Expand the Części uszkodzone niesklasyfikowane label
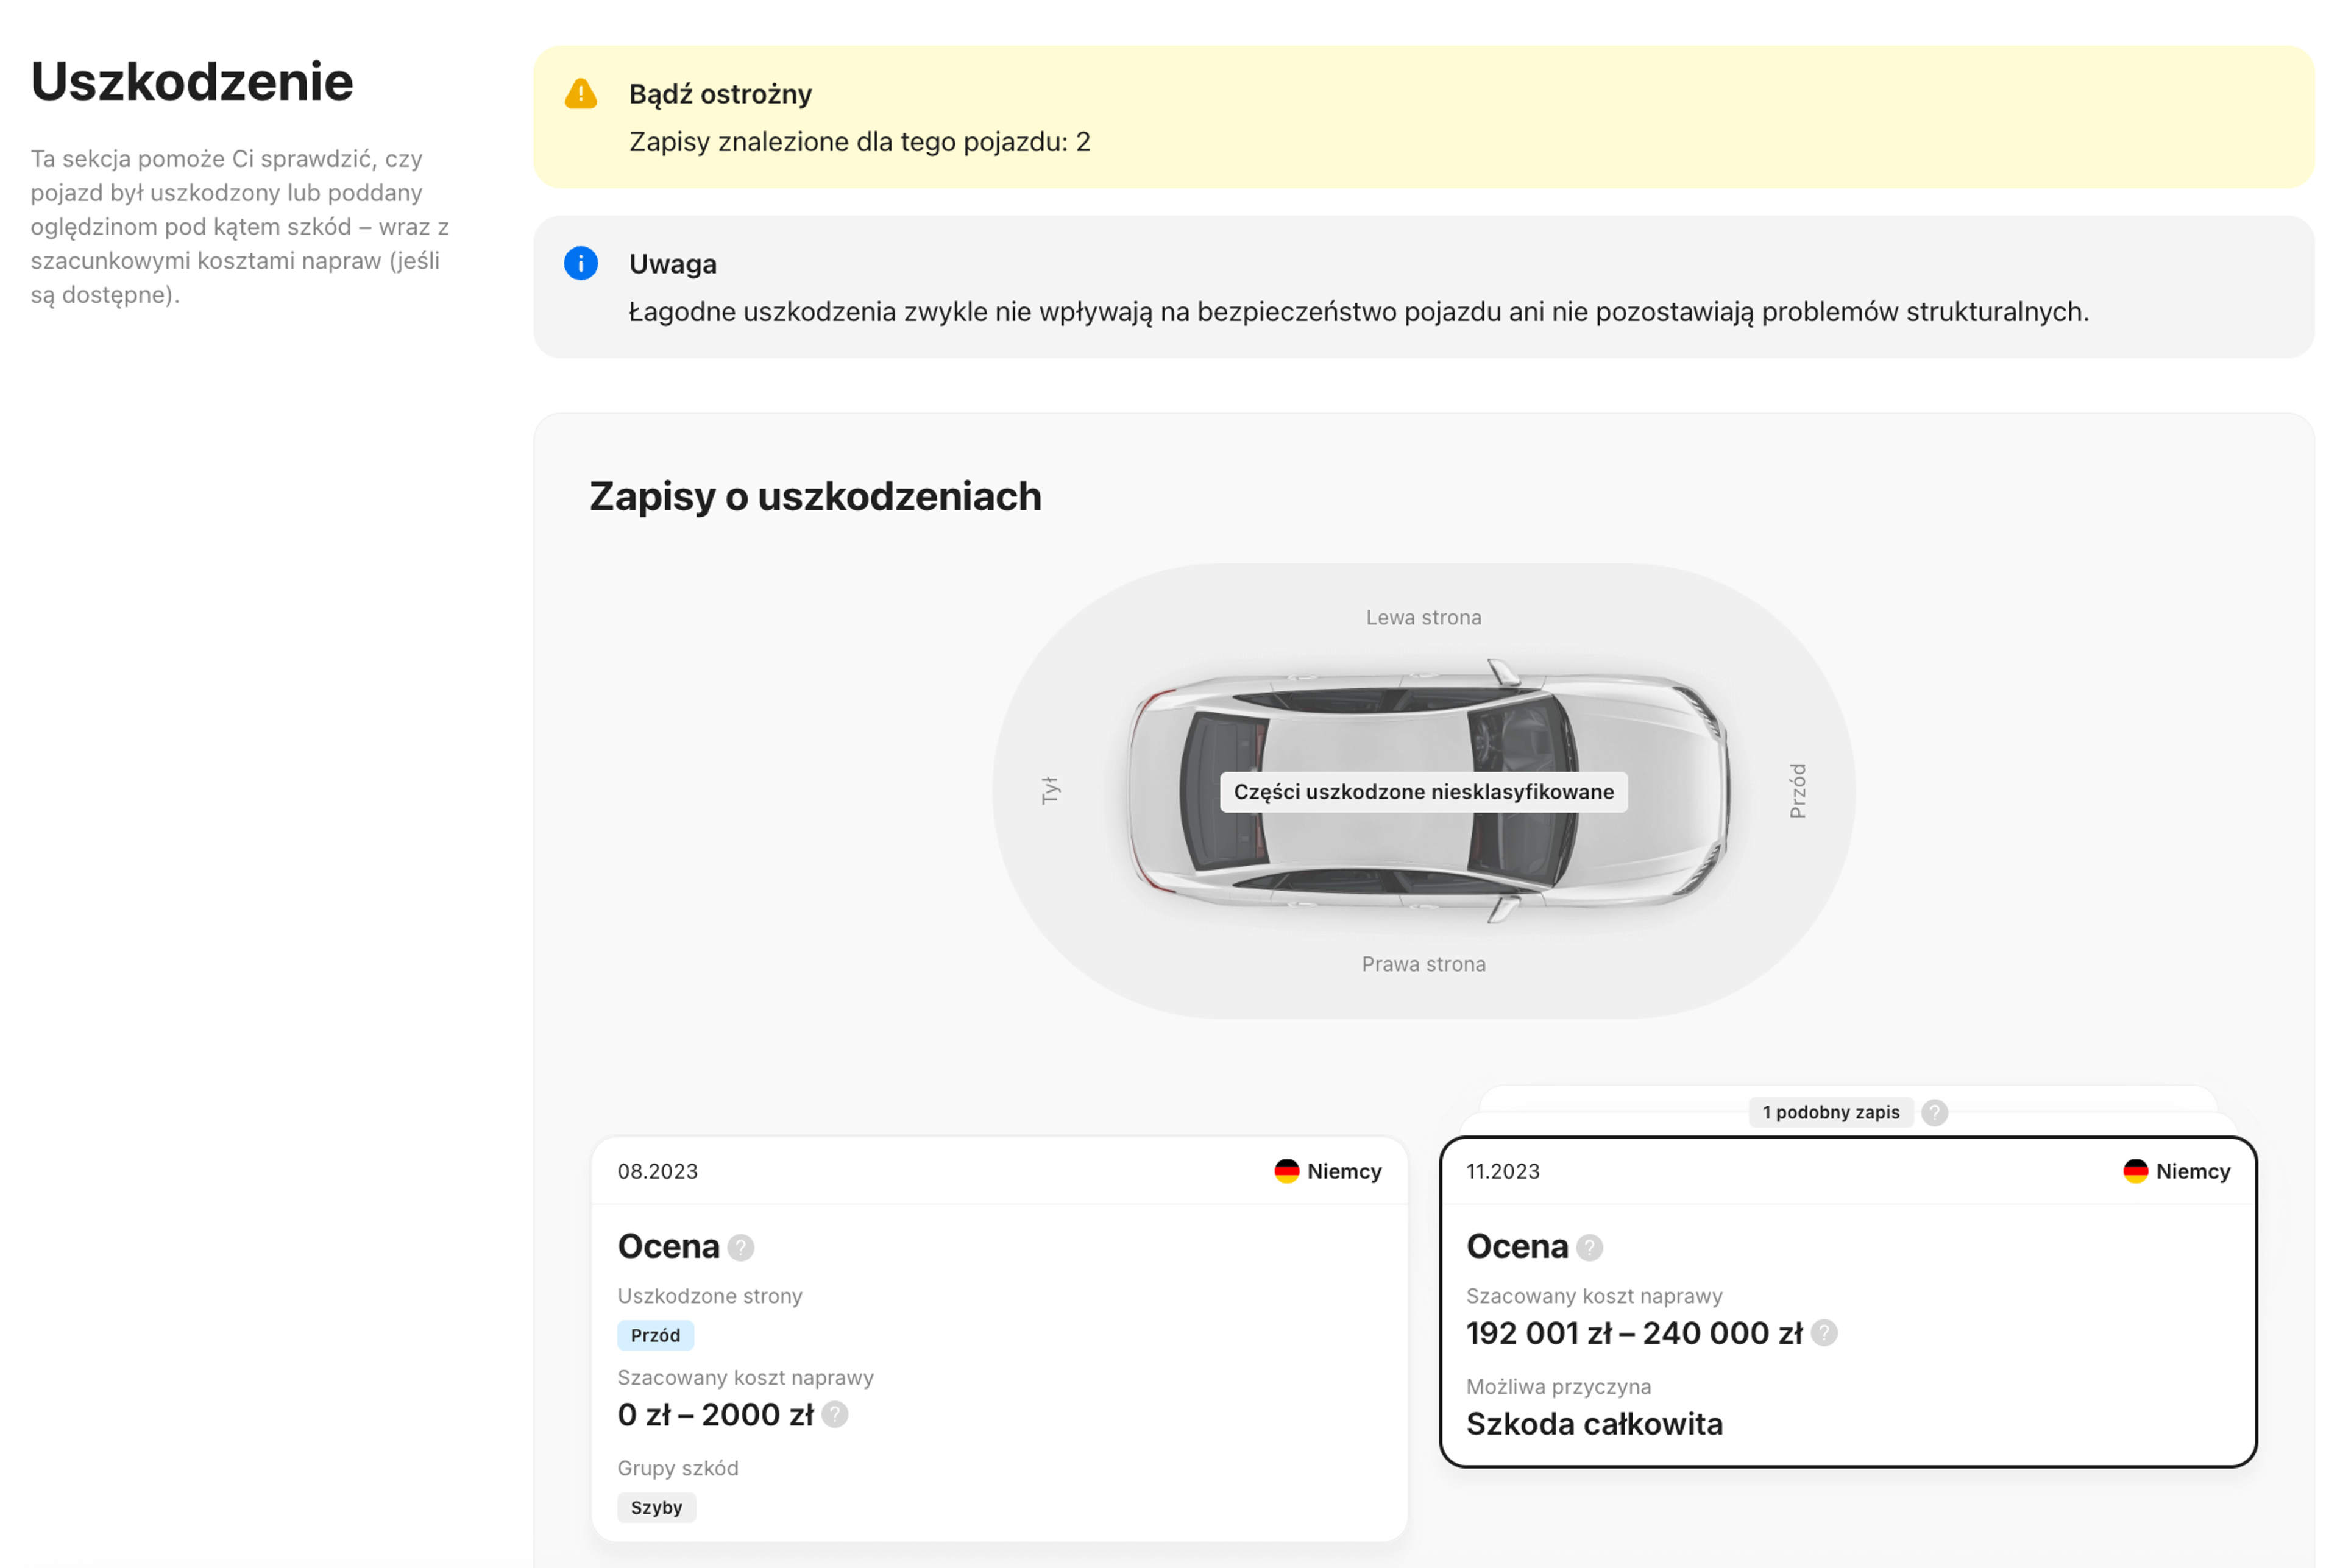Screen dimensions: 2340x1568 [x=1423, y=791]
